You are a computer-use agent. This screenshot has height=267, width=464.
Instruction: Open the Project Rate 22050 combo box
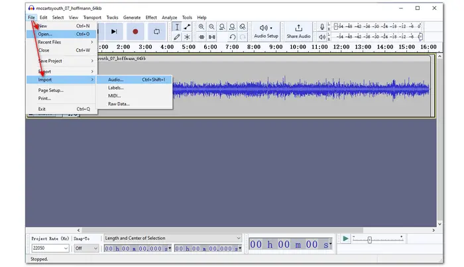point(50,248)
